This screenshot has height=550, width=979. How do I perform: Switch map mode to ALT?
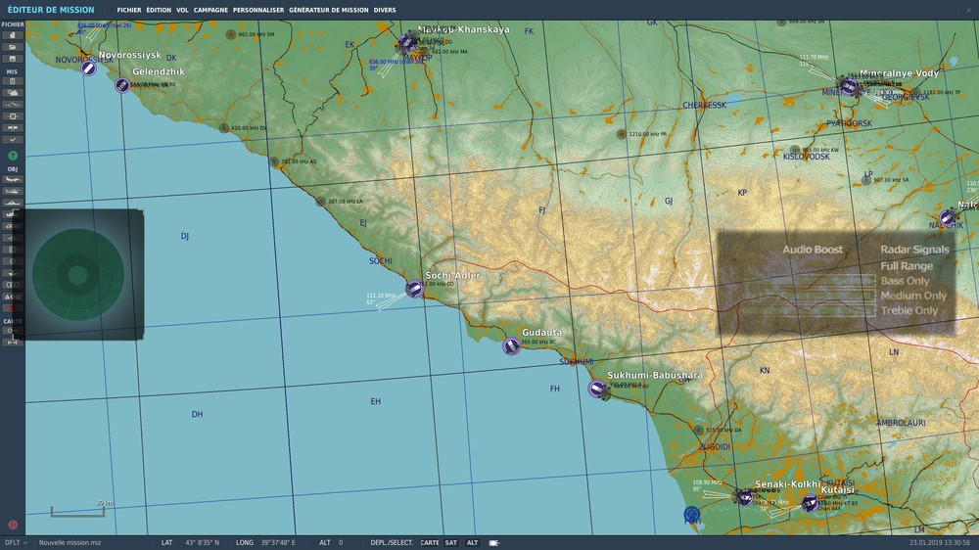coord(472,542)
